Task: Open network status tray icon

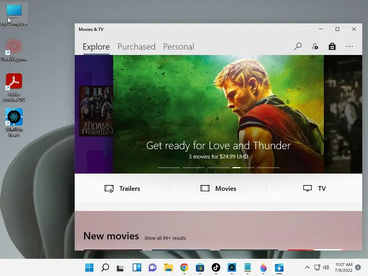Action: (x=317, y=267)
